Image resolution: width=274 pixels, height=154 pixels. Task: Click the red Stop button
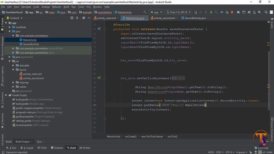pyautogui.click(x=232, y=12)
